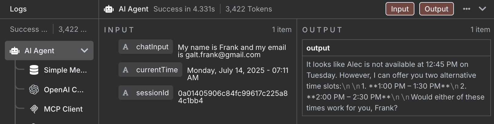
Task: Click the string type icon beside chatInput
Action: pos(125,47)
